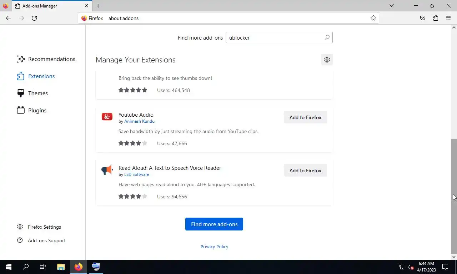The height and width of the screenshot is (274, 457).
Task: Add Youtube Audio to Firefox
Action: pos(305,117)
